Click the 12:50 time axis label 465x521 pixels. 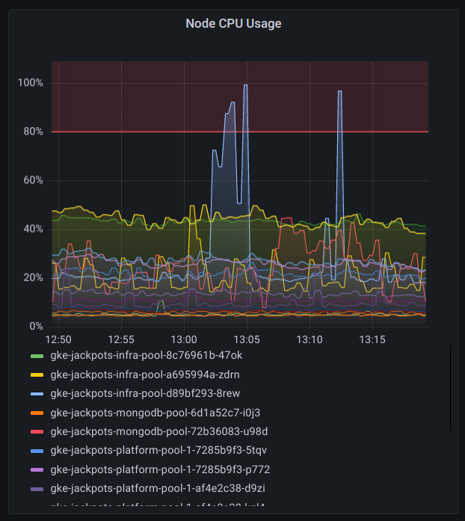58,339
